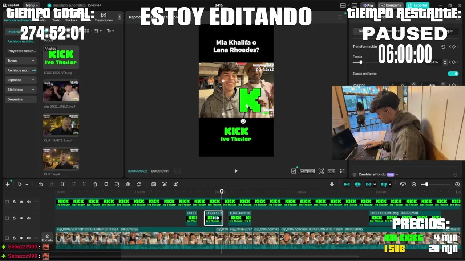Click the plus icon at timeline left
This screenshot has height=261, width=465.
(7, 184)
